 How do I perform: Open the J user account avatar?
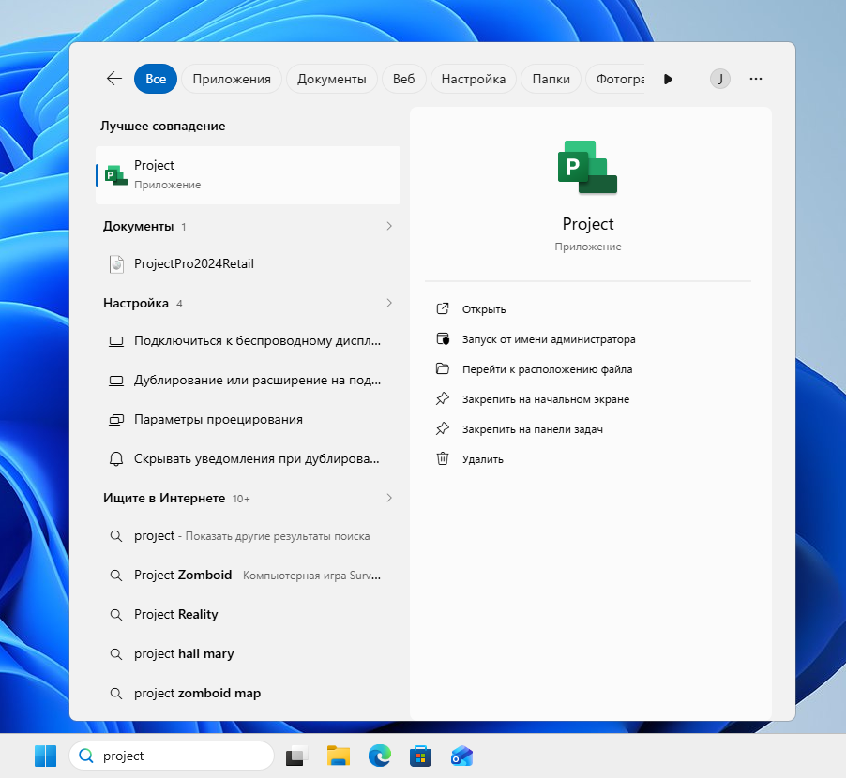(719, 79)
